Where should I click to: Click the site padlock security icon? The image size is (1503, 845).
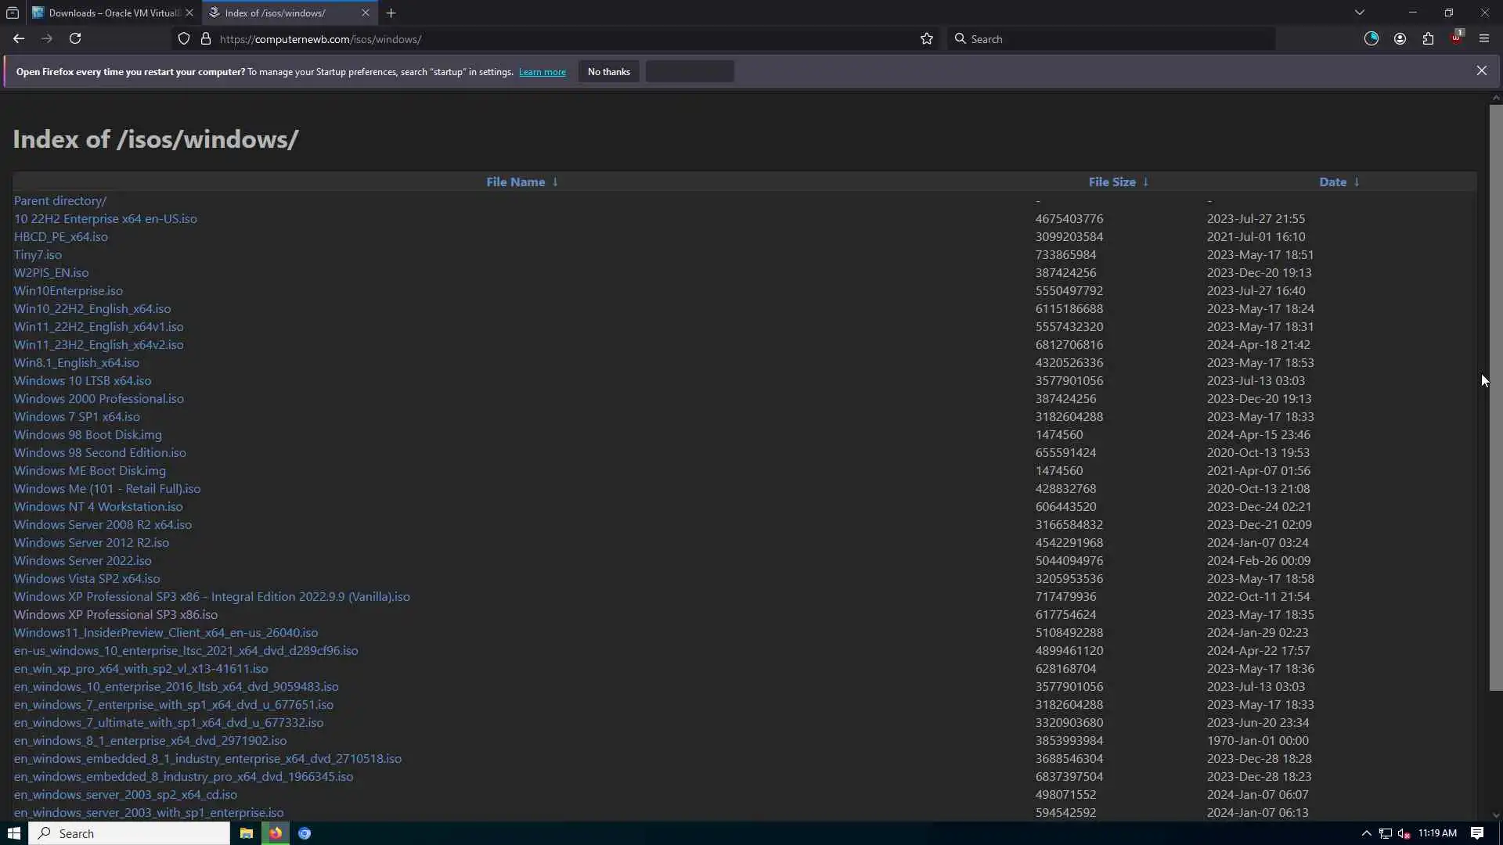[x=206, y=39]
